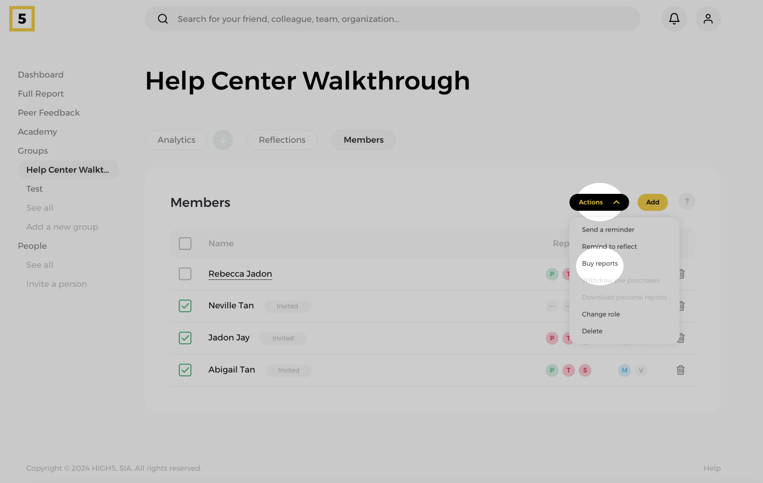Click the HIGH5 logo icon
Screen dimensions: 763x483
click(x=22, y=19)
